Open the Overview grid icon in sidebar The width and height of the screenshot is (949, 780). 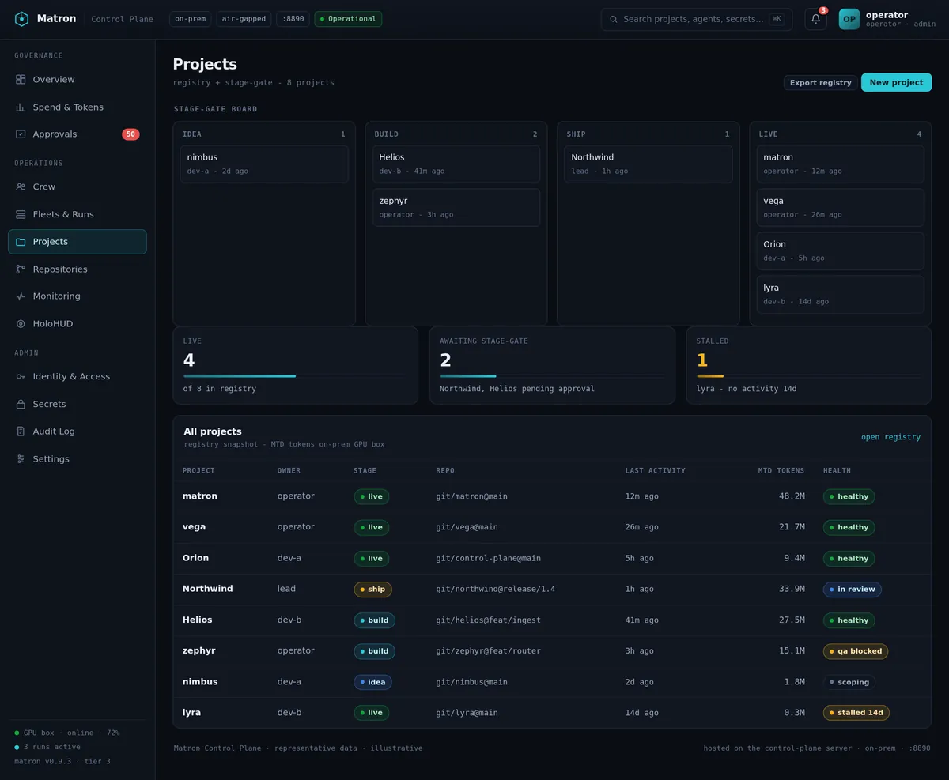point(21,80)
